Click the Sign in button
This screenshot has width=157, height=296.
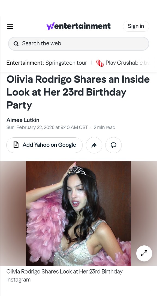(136, 26)
